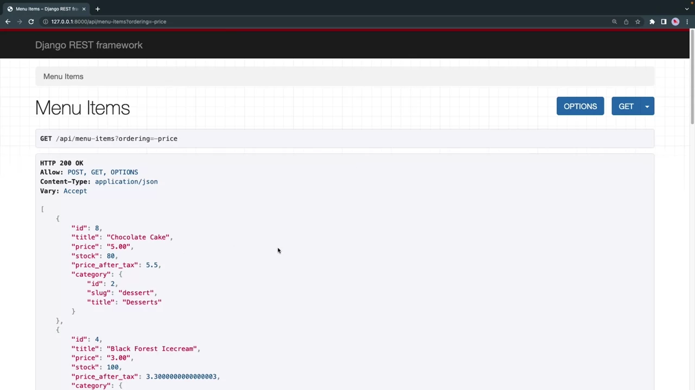Screen dimensions: 695x390
Task: Open the Extensions puzzle icon
Action: coord(652,22)
